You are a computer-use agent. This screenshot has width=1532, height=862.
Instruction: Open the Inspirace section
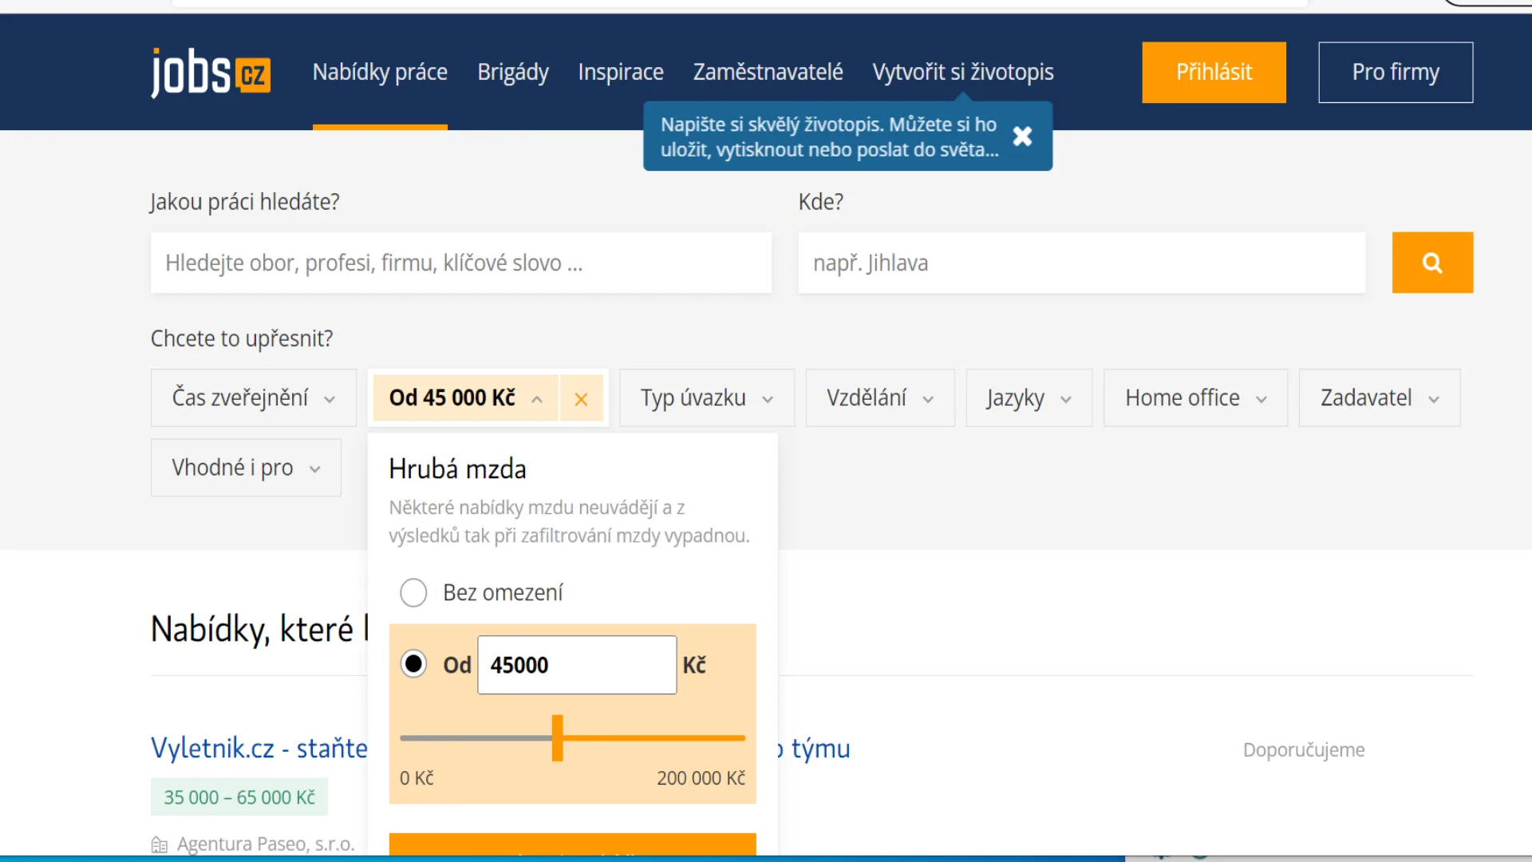[621, 72]
